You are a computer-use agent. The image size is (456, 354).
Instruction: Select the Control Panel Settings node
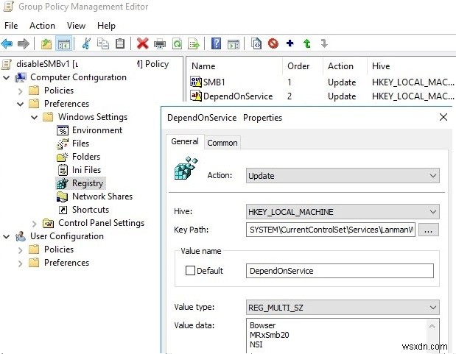click(94, 223)
